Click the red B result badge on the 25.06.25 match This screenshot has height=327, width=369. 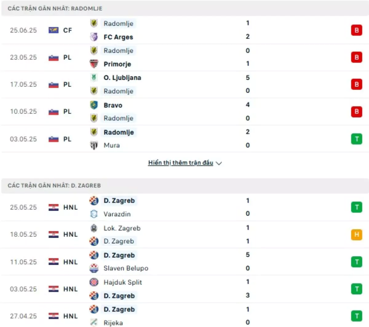coord(356,30)
